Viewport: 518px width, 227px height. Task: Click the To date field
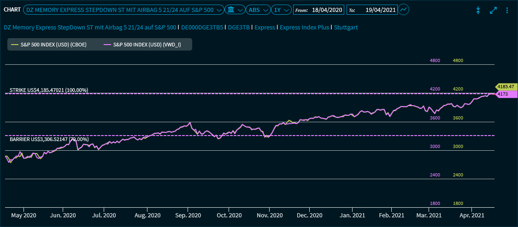[380, 10]
